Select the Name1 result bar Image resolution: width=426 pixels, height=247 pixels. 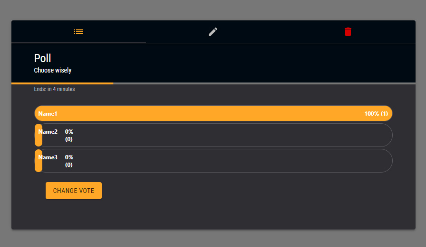pyautogui.click(x=213, y=114)
